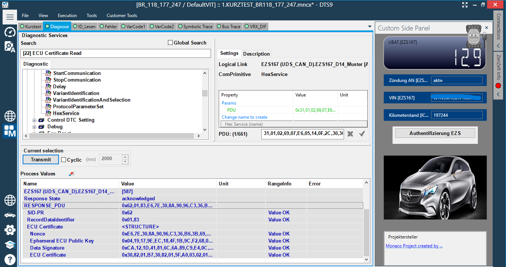This screenshot has height=267, width=506.
Task: Open the help question mark icon
Action: pyautogui.click(x=10, y=259)
